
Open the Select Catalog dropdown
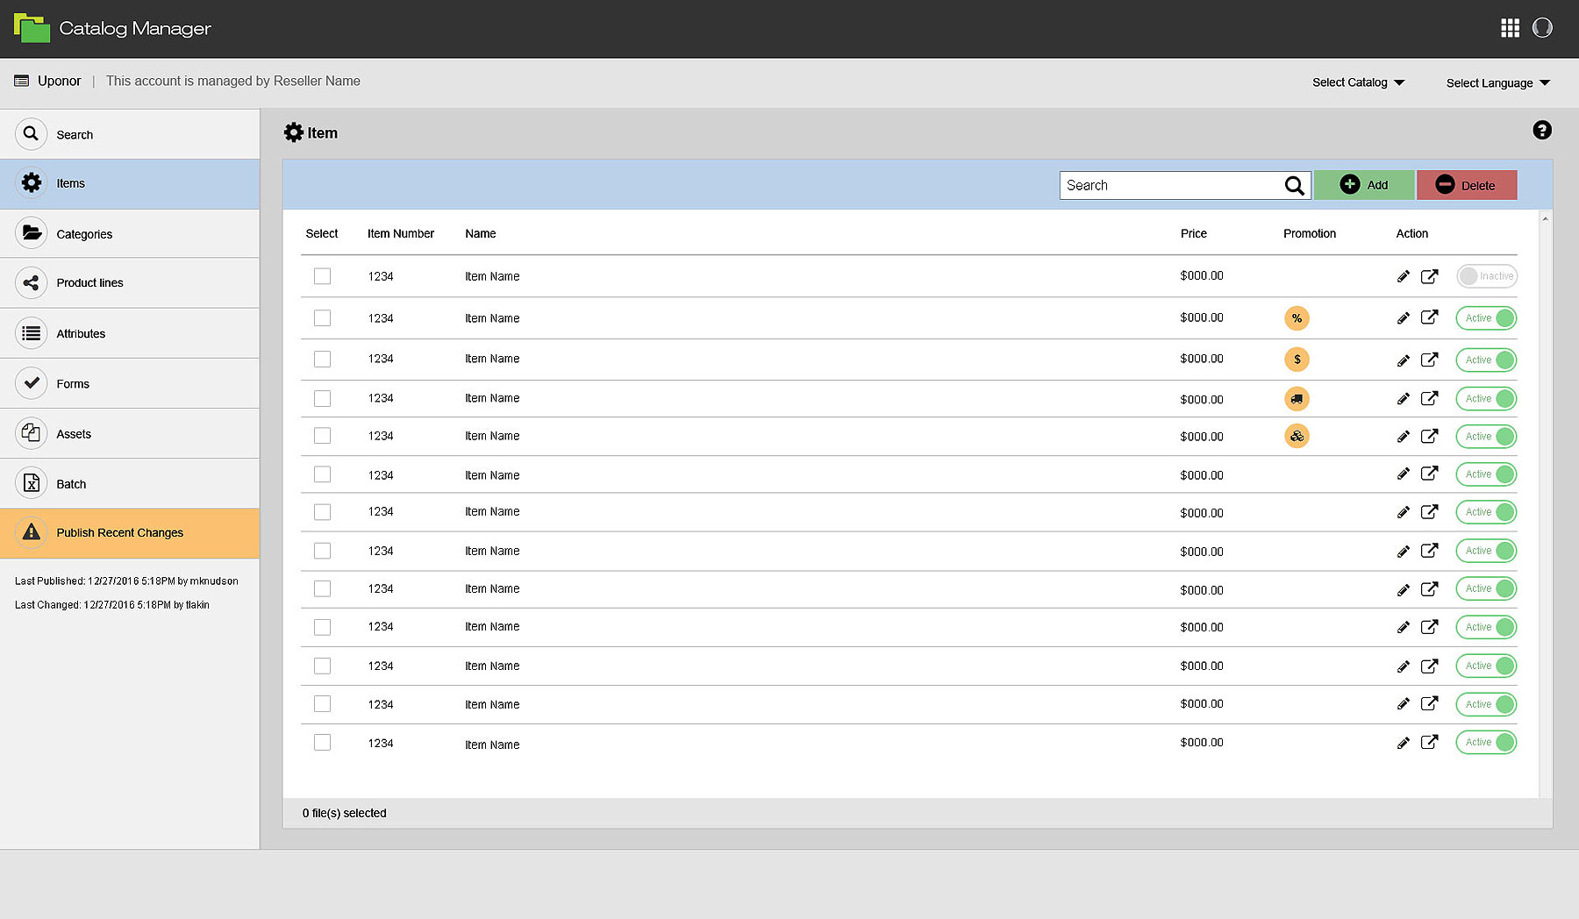pos(1358,82)
